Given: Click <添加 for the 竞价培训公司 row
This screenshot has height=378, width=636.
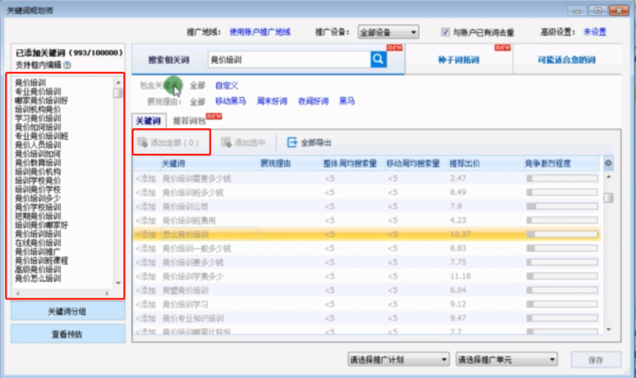Looking at the screenshot, I should 145,206.
